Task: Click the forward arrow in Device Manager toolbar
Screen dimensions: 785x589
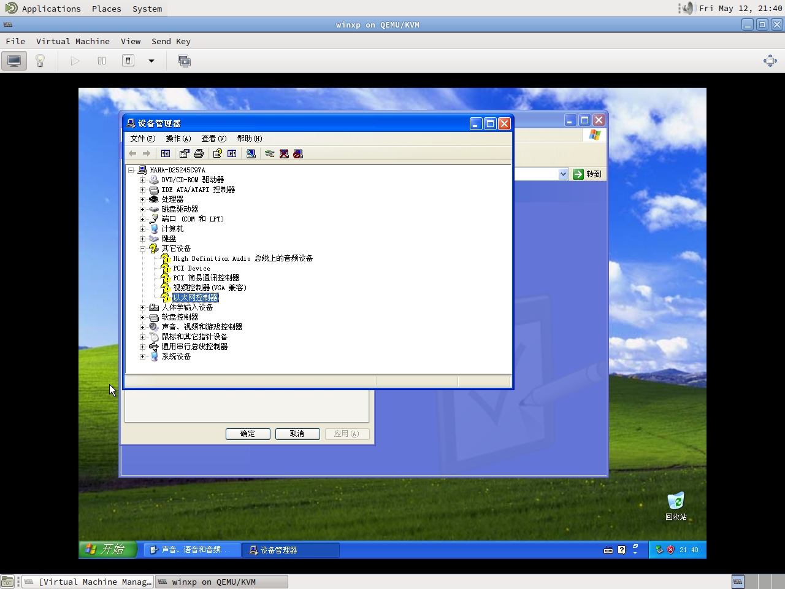Action: (x=147, y=153)
